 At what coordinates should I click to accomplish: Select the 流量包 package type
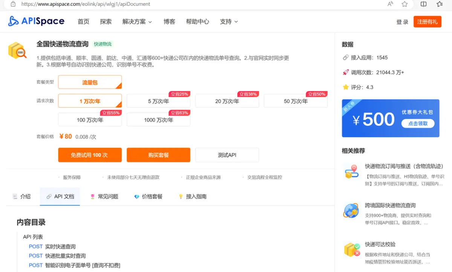(90, 82)
